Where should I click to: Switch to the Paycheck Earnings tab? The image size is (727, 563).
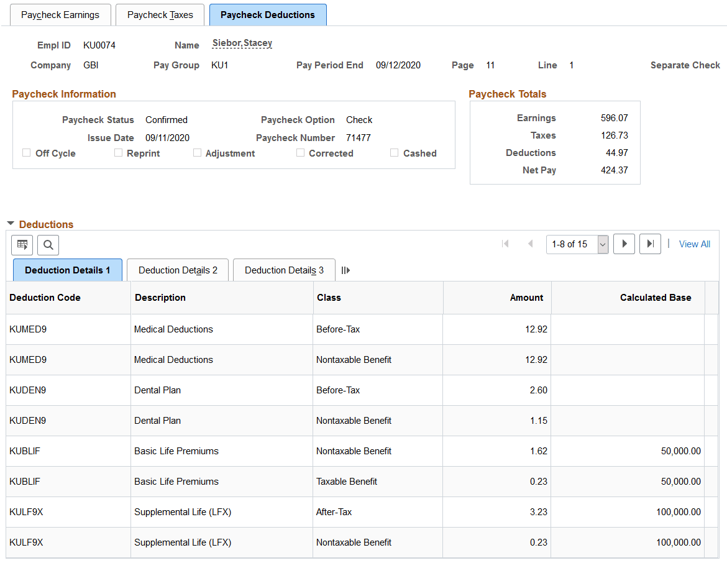60,14
